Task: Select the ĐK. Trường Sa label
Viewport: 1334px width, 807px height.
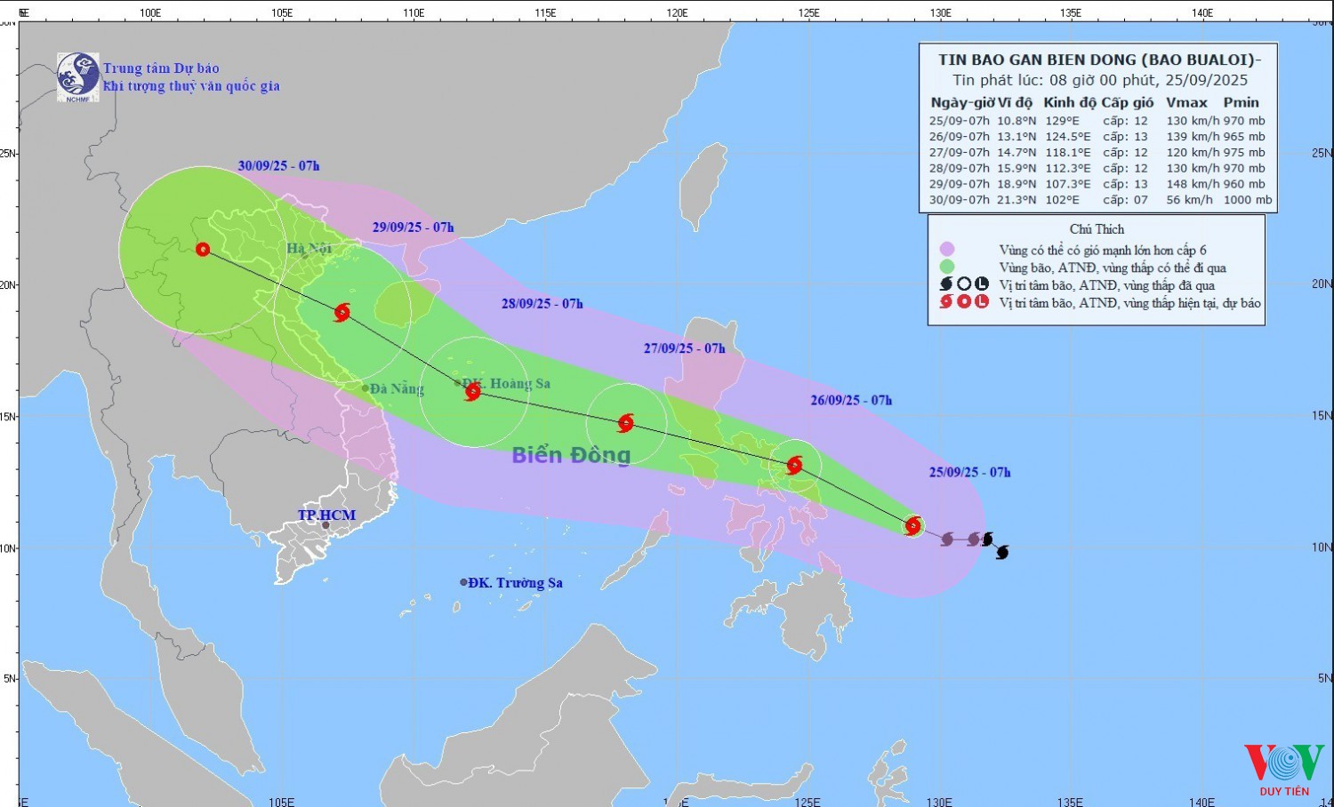Action: 515,583
